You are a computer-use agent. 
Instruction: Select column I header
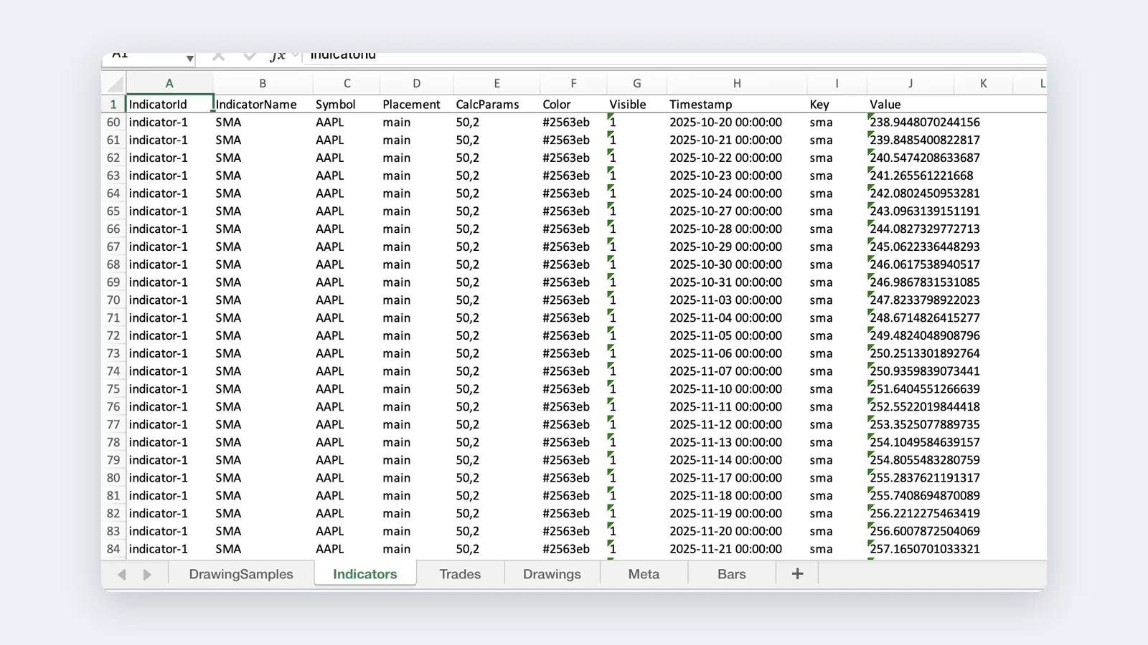coord(837,84)
